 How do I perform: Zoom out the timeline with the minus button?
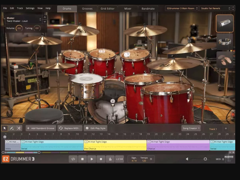(230, 152)
